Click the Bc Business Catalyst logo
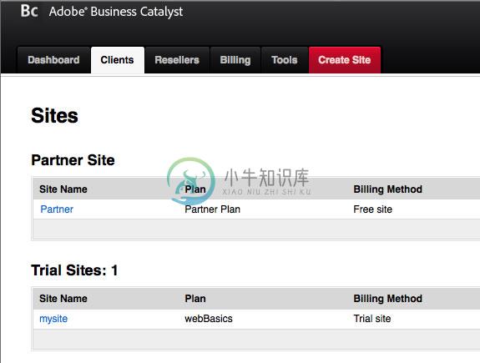Viewport: 480px width, 363px height. click(29, 11)
